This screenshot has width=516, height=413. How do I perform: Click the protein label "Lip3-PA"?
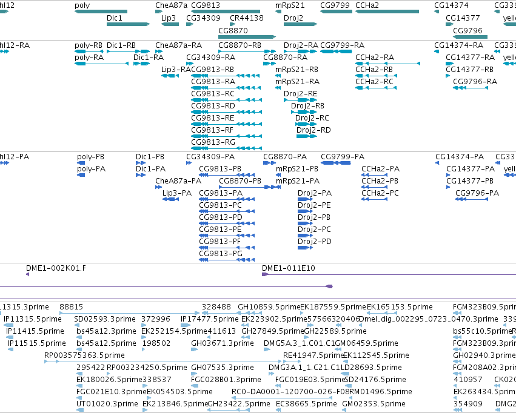tap(177, 193)
